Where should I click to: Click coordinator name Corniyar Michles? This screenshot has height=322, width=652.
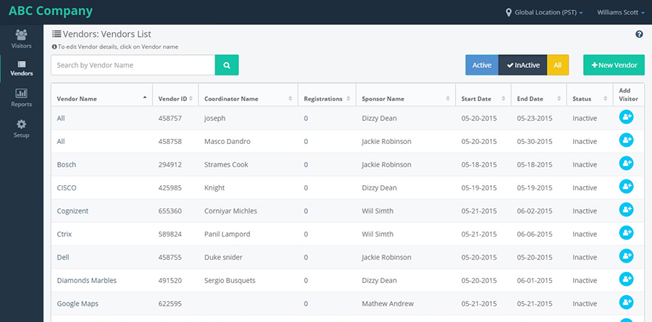pyautogui.click(x=231, y=211)
